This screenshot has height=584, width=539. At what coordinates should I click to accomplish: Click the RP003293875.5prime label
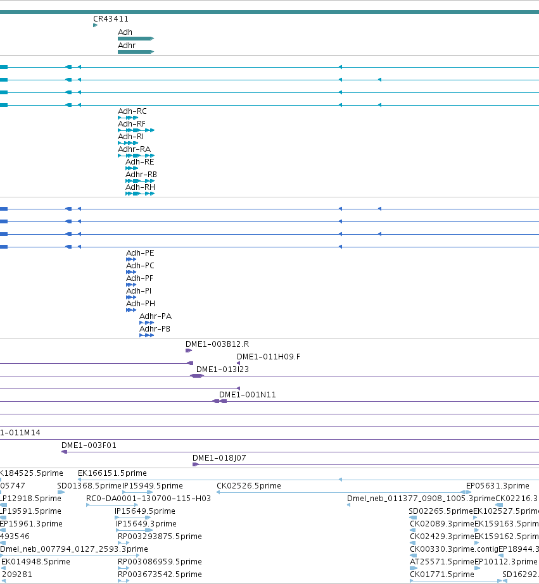coord(160,537)
